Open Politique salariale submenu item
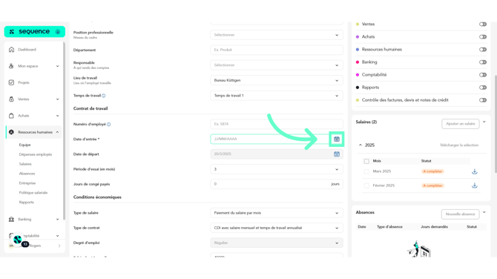The image size is (497, 279). [x=33, y=192]
